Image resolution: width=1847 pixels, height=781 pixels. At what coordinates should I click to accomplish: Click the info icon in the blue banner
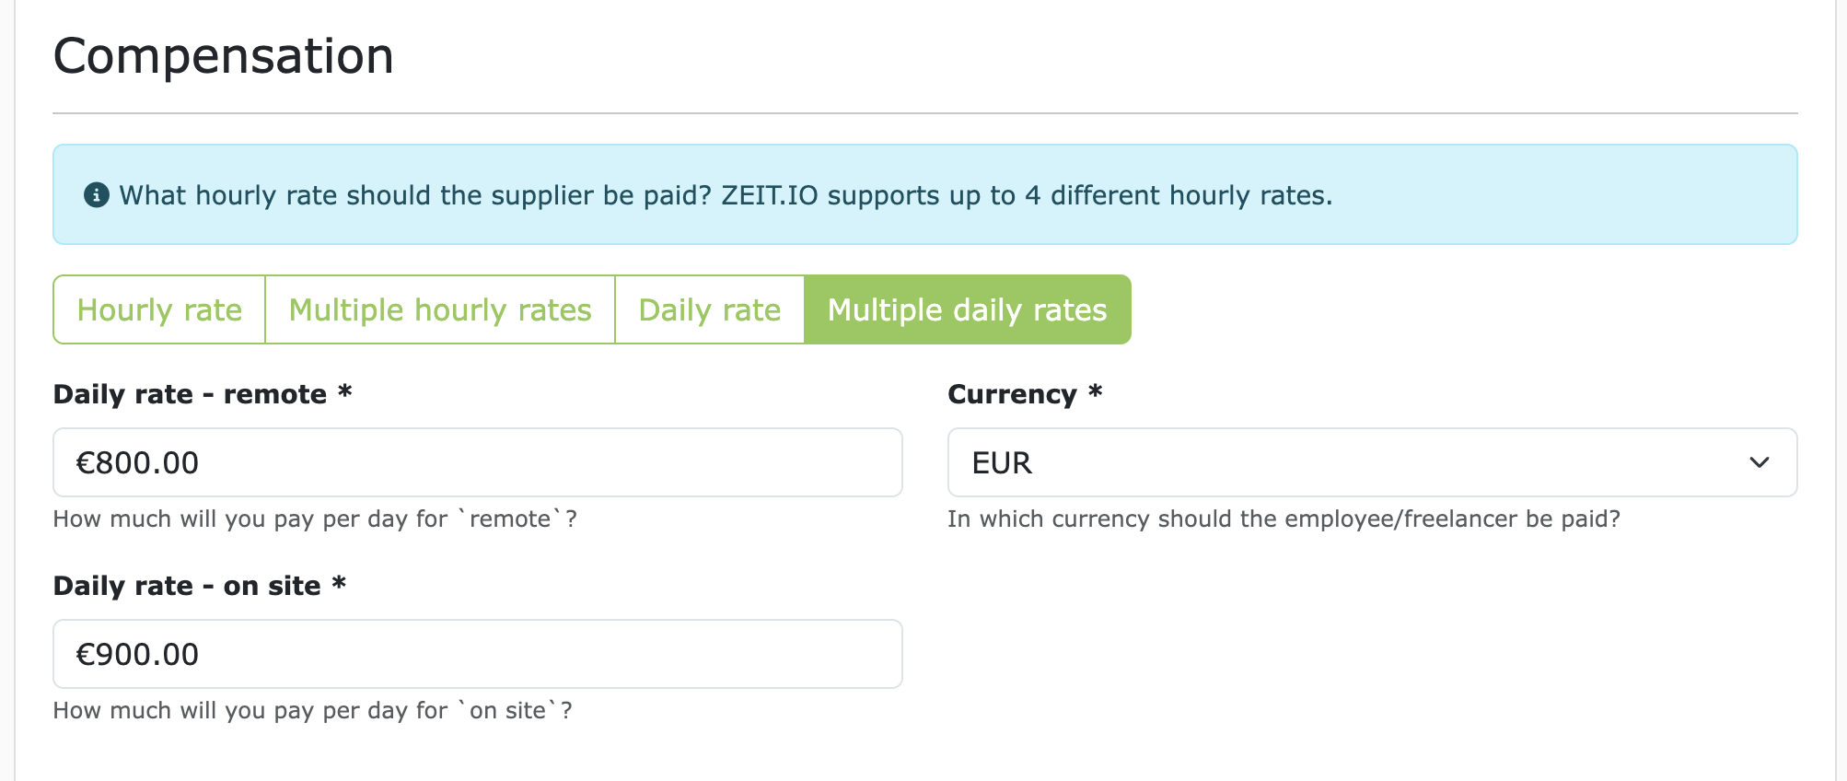(x=95, y=194)
